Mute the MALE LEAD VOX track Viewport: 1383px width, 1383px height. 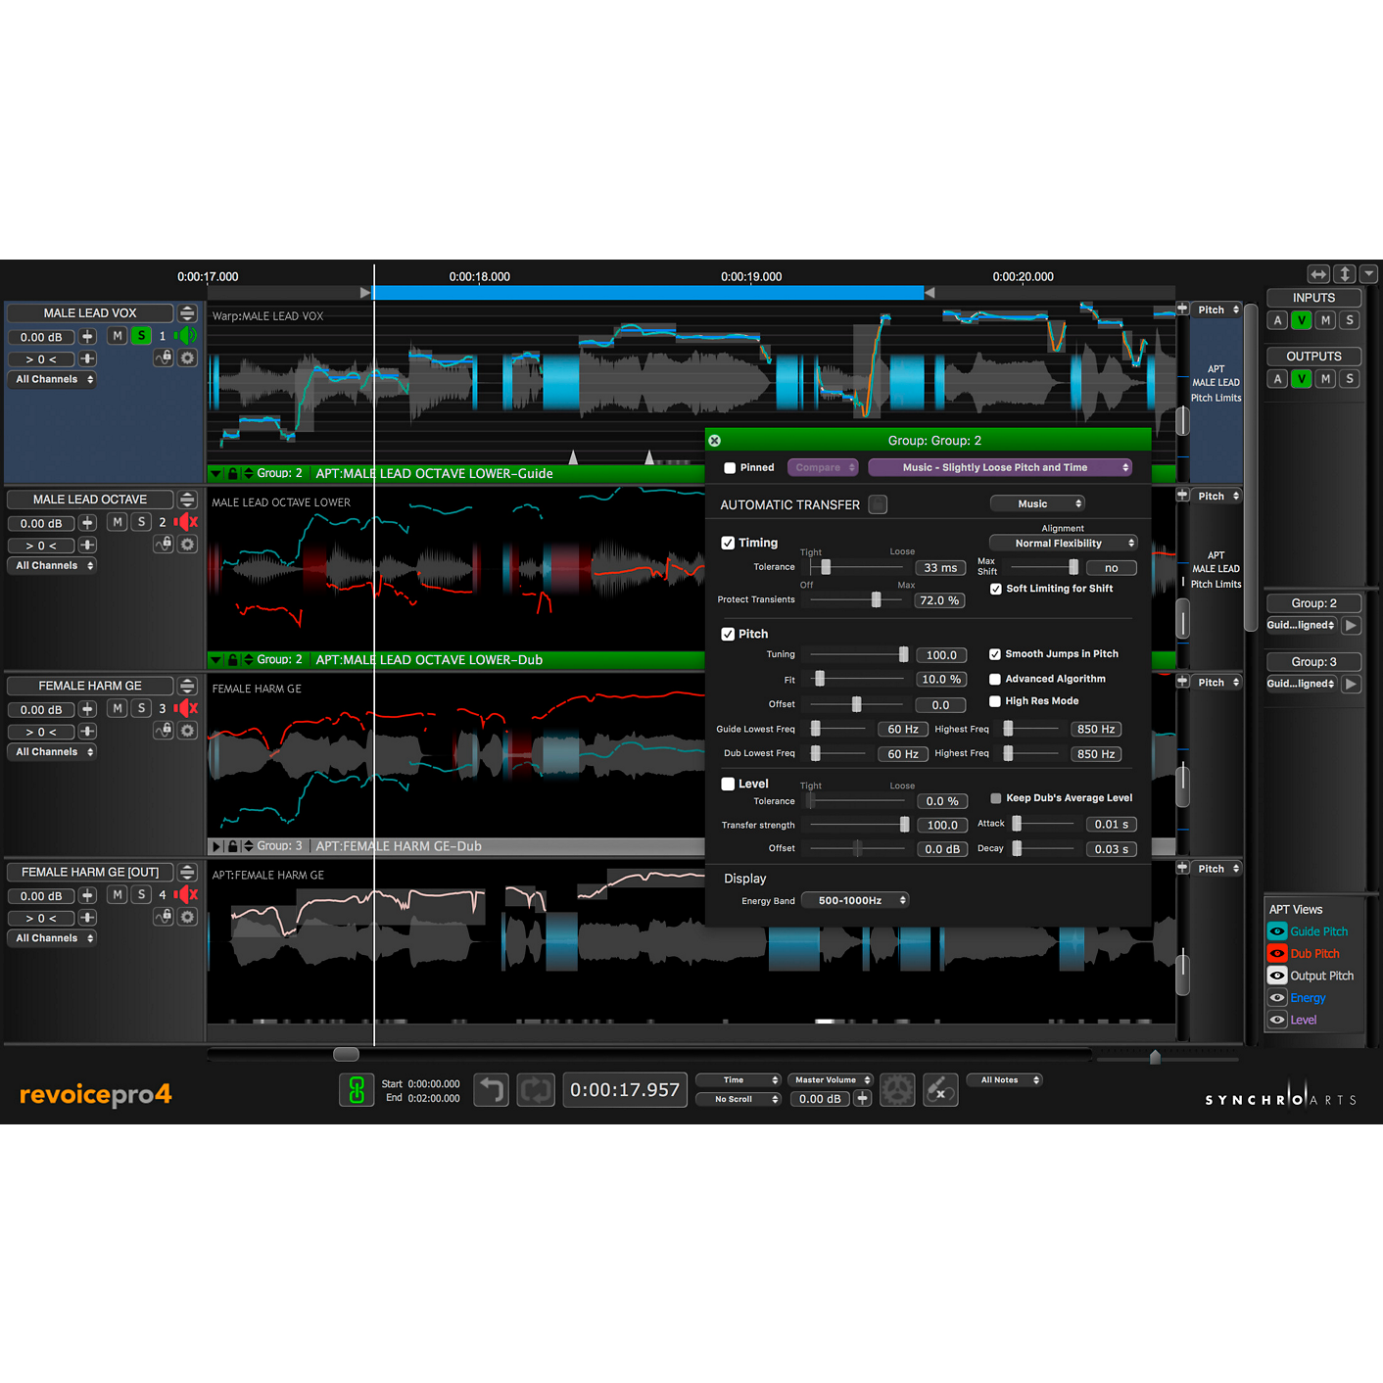click(x=118, y=336)
